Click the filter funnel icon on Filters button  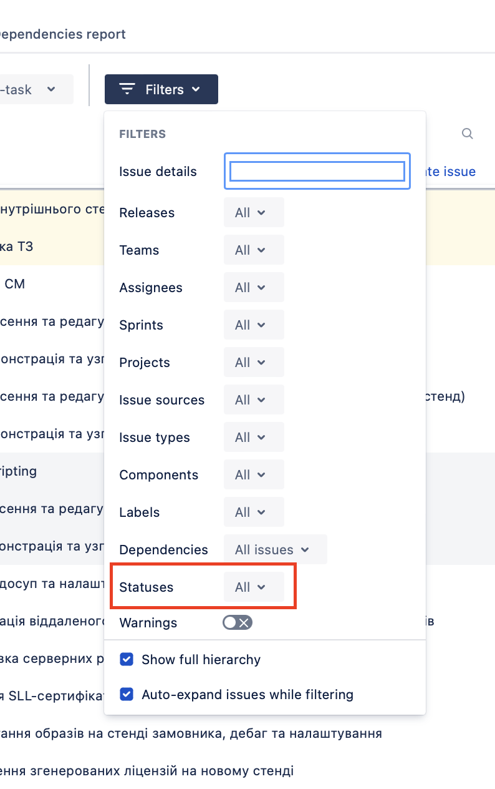(127, 89)
